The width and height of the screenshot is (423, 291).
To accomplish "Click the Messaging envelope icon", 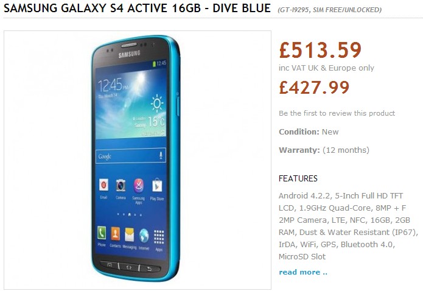I will pyautogui.click(x=129, y=234).
